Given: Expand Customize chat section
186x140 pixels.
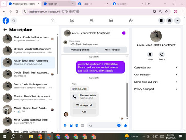Looking at the screenshot, I should [156, 68].
